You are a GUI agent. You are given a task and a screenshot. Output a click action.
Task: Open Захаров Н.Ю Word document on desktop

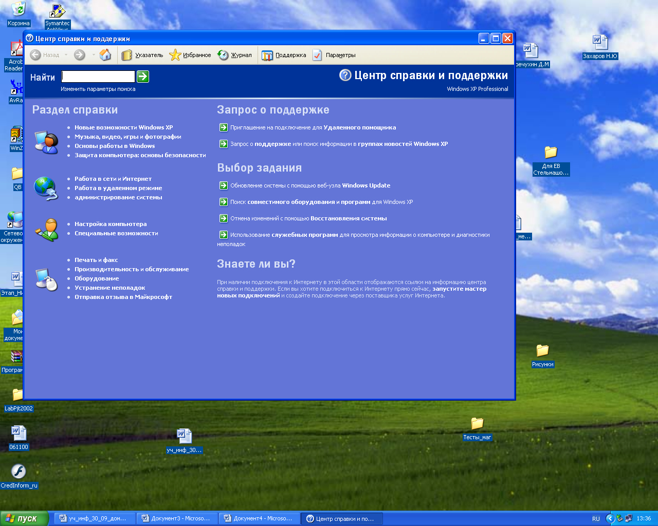tap(600, 47)
